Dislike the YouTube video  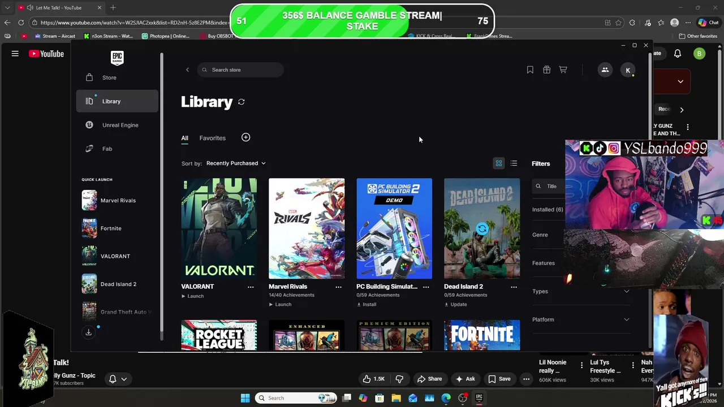399,379
